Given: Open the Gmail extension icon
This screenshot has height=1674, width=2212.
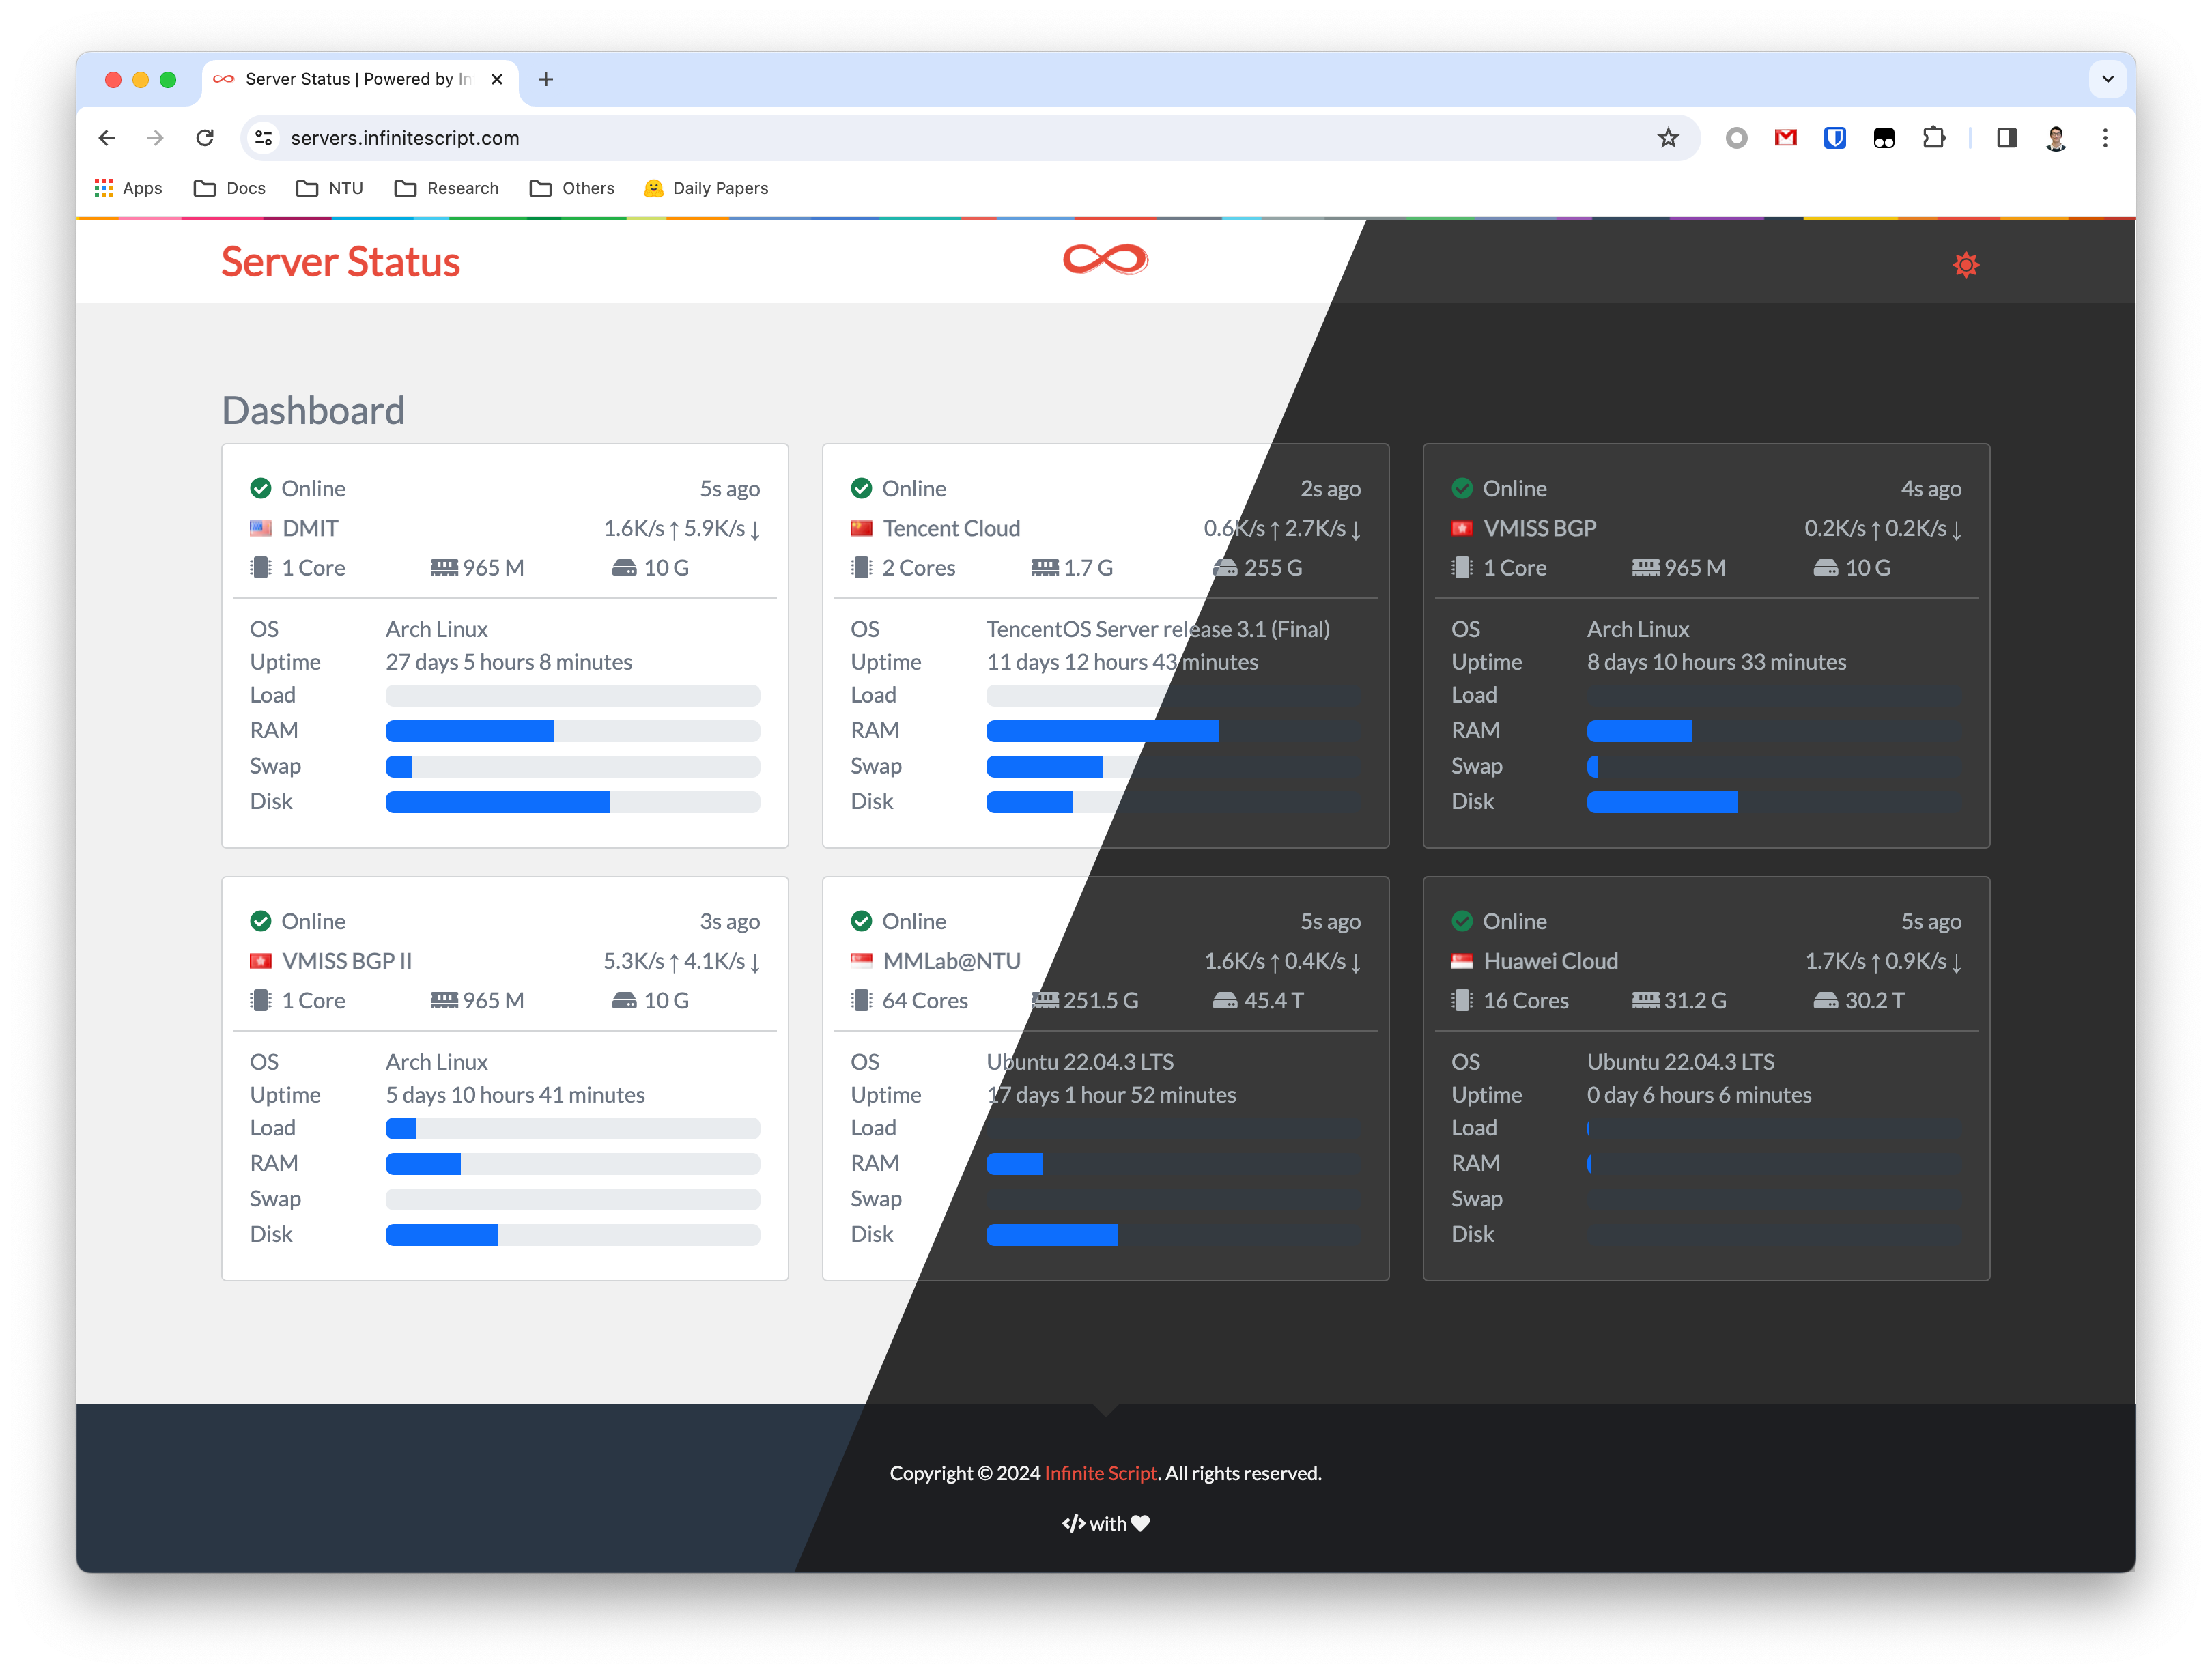Looking at the screenshot, I should pos(1785,138).
